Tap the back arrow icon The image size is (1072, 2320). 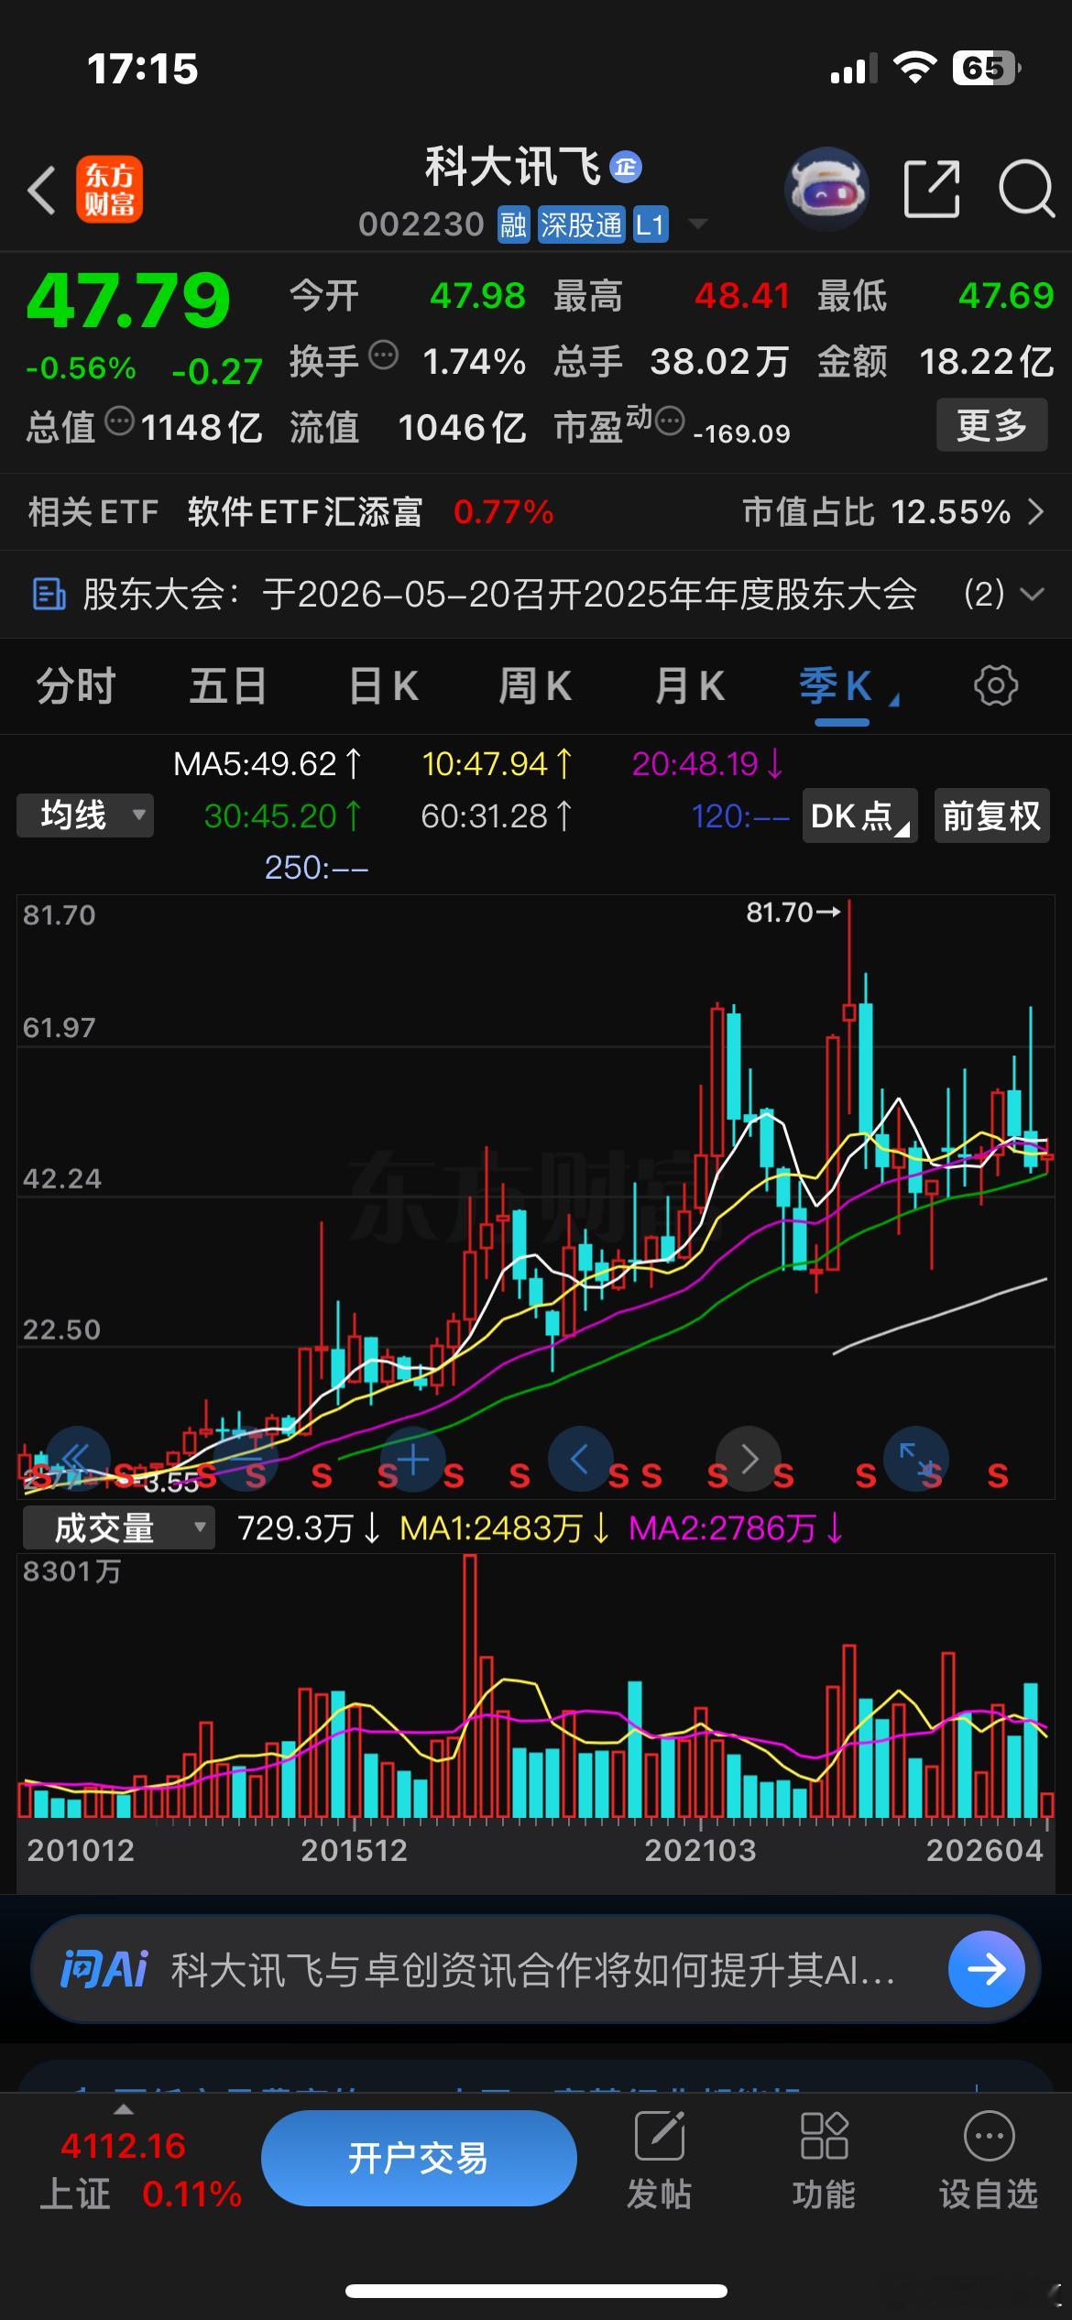(x=41, y=191)
